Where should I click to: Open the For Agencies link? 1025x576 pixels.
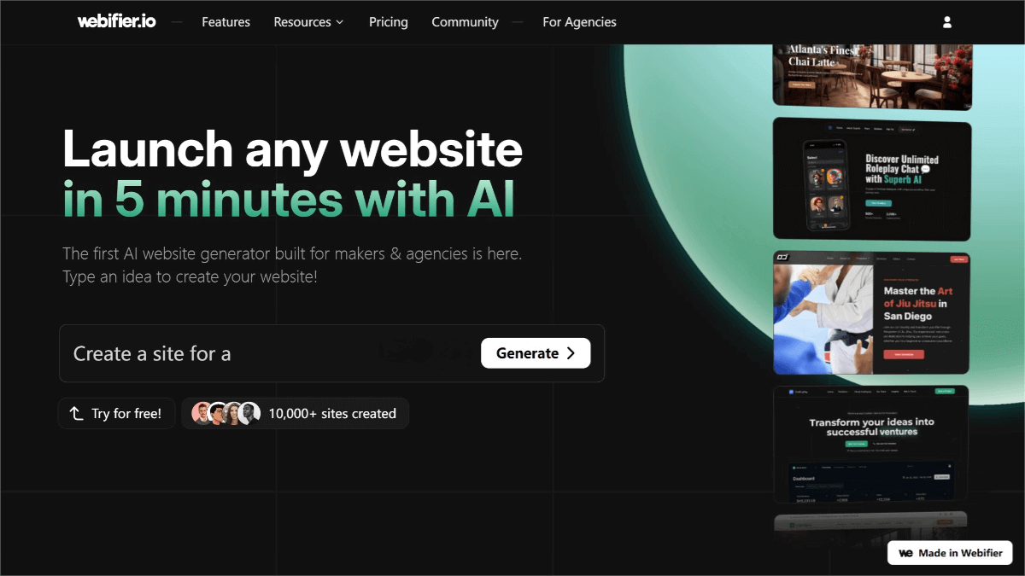(579, 22)
